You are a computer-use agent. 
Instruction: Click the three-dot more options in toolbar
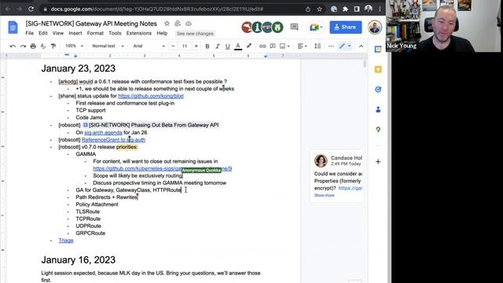[331, 46]
